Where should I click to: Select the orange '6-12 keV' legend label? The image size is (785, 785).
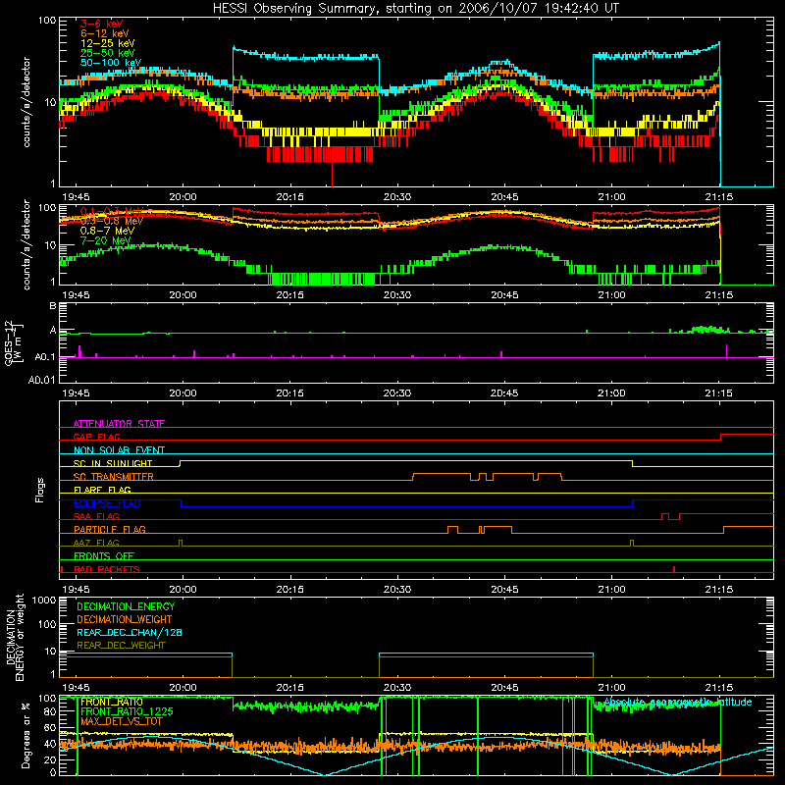click(x=105, y=33)
